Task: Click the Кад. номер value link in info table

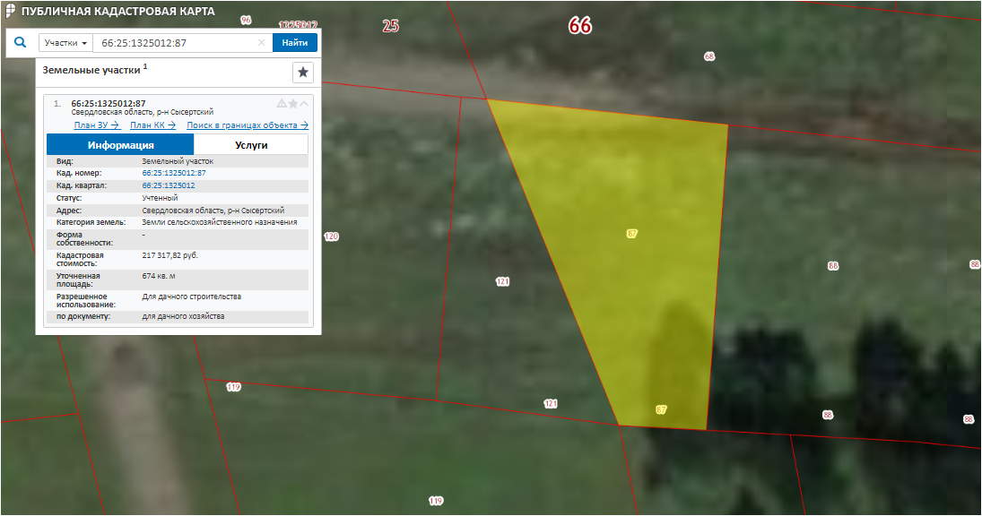Action: (174, 173)
